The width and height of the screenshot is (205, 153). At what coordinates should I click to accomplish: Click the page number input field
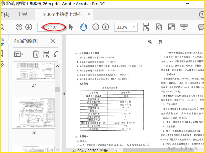point(42,27)
